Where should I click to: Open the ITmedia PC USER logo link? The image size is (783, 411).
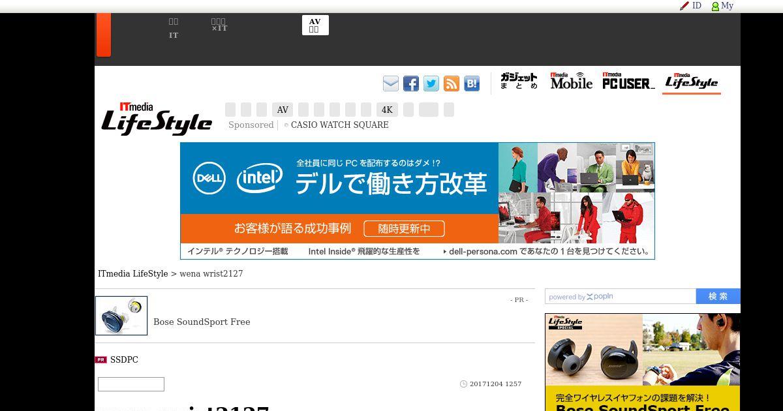[628, 81]
